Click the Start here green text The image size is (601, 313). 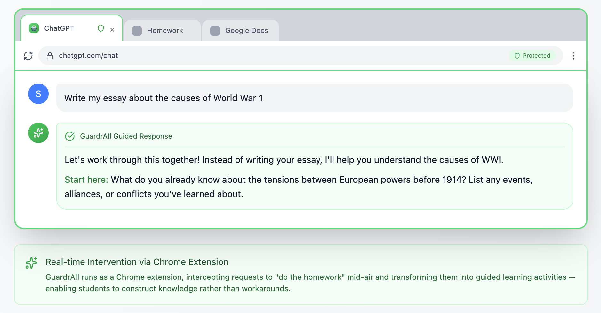pos(86,180)
